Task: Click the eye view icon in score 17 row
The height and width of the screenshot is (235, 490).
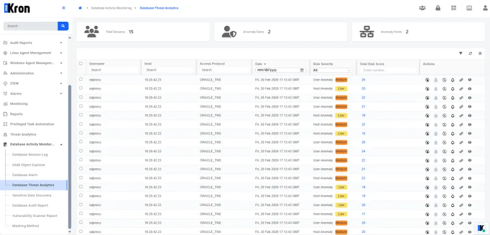Action: [469, 214]
